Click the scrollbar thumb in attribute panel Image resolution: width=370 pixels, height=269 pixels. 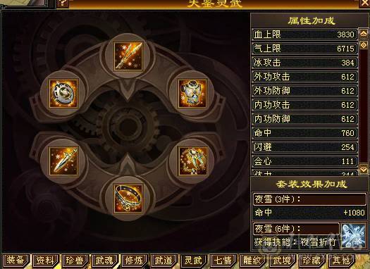point(364,44)
